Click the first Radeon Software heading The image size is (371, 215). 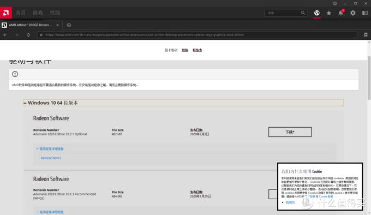tap(51, 118)
